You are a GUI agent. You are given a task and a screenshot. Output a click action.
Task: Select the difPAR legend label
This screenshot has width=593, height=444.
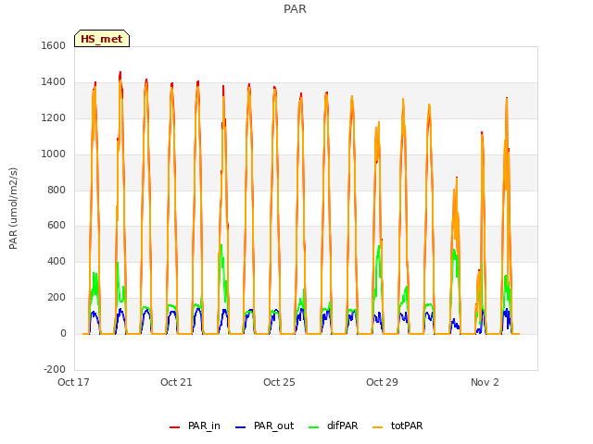(342, 425)
